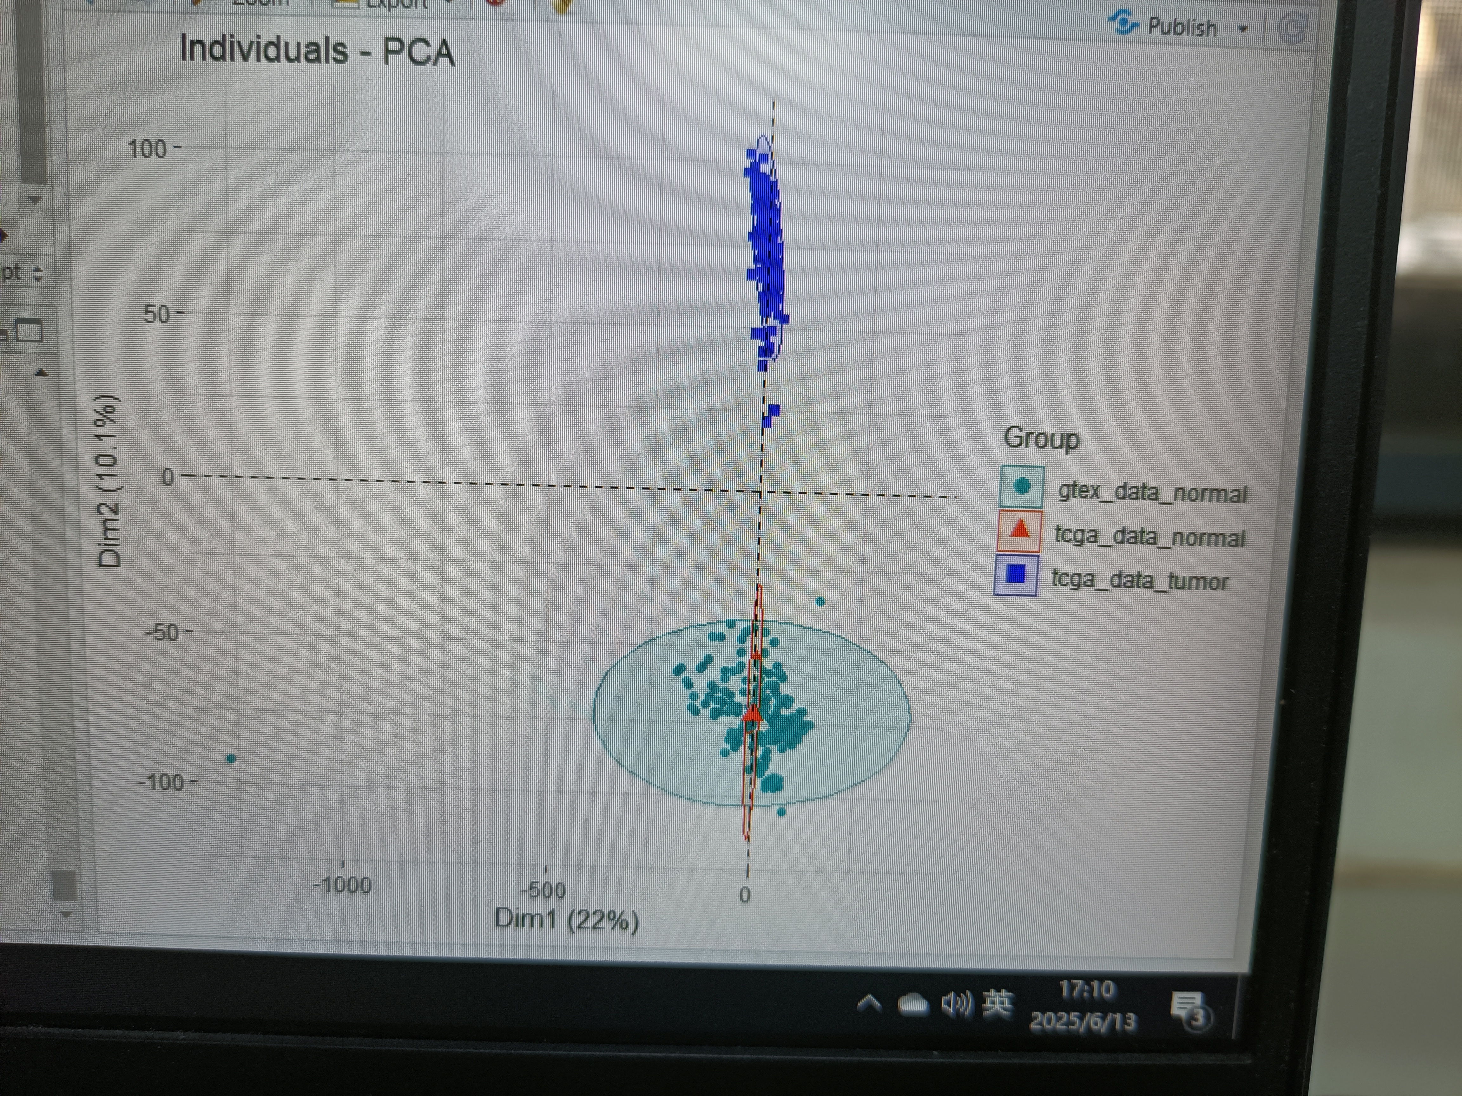Click the far-left outlier point in plot
Image resolution: width=1462 pixels, height=1096 pixels.
pyautogui.click(x=231, y=758)
